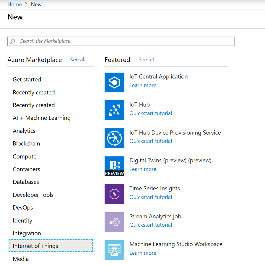Viewport: 265px width, 265px height.
Task: Click New in the breadcrumb
Action: (36, 4)
